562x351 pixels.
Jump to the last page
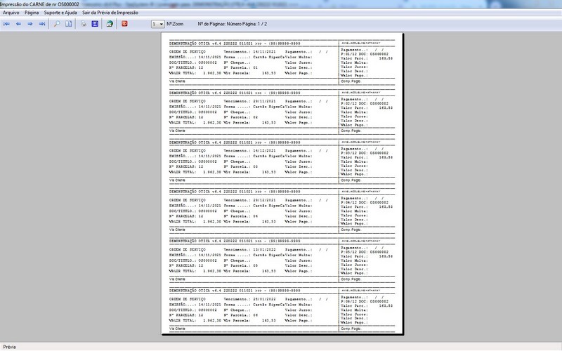[x=42, y=24]
